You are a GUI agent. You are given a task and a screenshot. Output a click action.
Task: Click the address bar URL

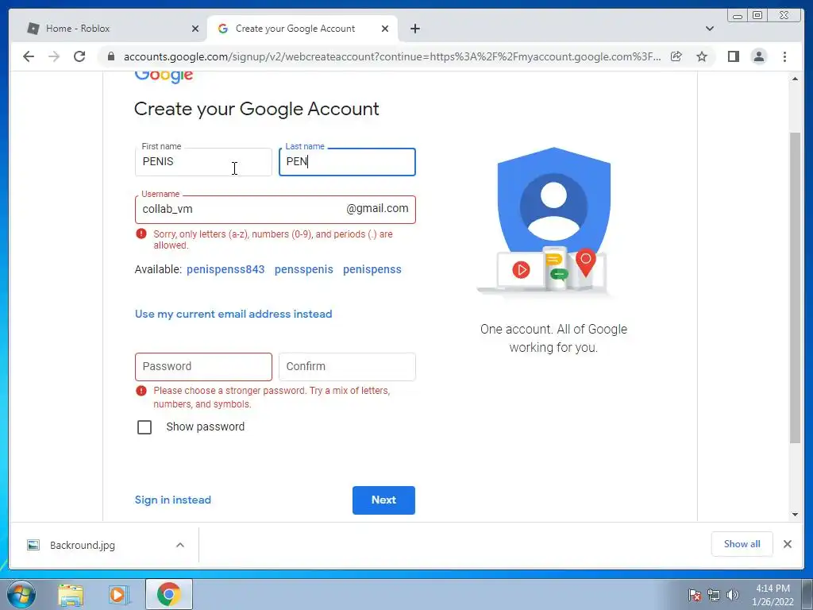(x=392, y=56)
